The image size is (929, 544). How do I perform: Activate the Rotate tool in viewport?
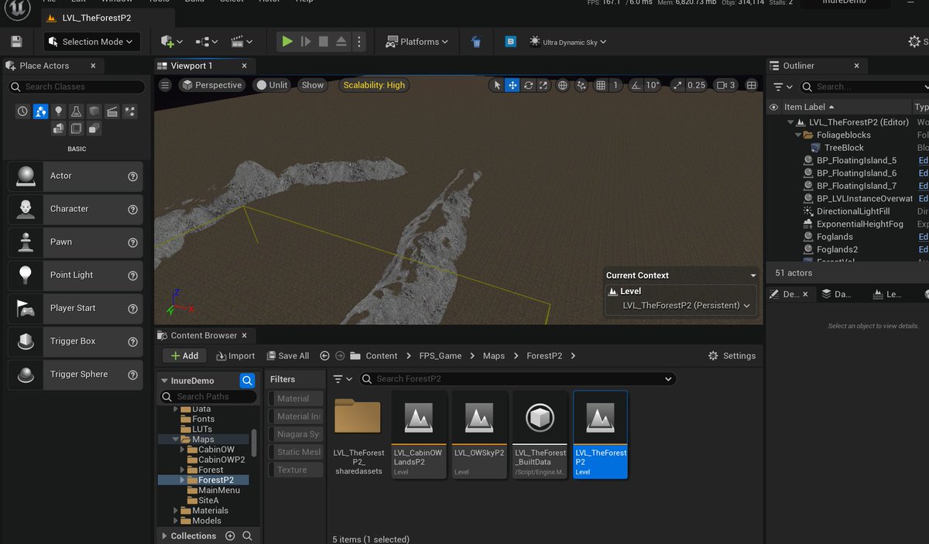tap(528, 85)
